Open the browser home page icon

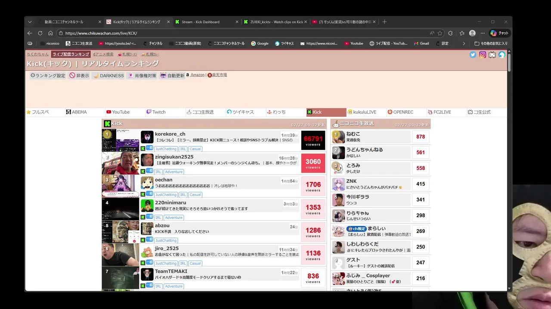[50, 33]
